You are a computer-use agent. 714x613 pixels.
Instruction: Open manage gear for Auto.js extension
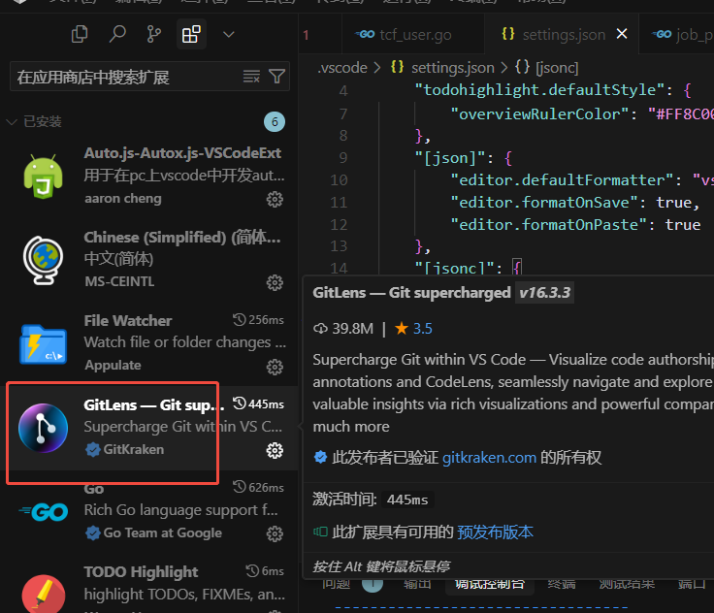(x=275, y=199)
